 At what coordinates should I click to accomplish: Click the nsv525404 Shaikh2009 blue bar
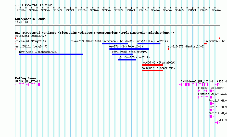(115, 44)
